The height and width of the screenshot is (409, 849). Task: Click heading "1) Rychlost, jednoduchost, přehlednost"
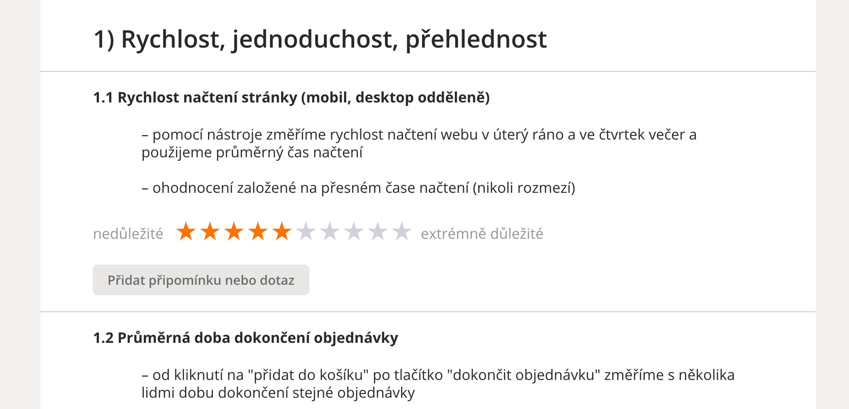pyautogui.click(x=320, y=40)
